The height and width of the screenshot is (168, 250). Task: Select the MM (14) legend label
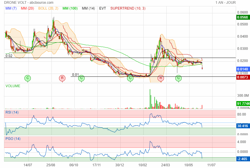click(88, 8)
